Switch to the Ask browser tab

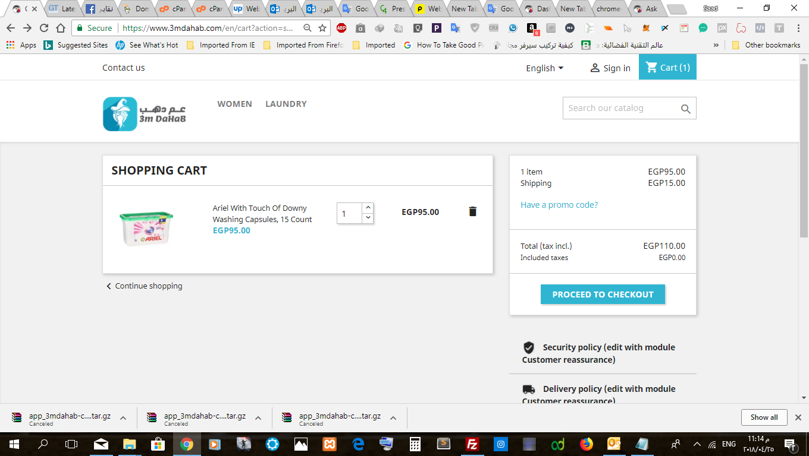[x=645, y=9]
